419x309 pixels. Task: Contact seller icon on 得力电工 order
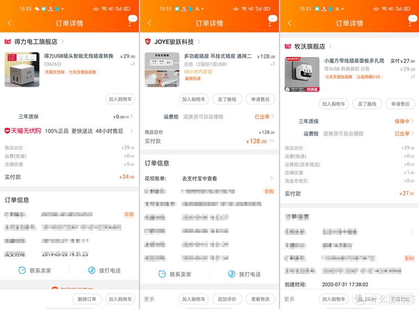tap(22, 270)
